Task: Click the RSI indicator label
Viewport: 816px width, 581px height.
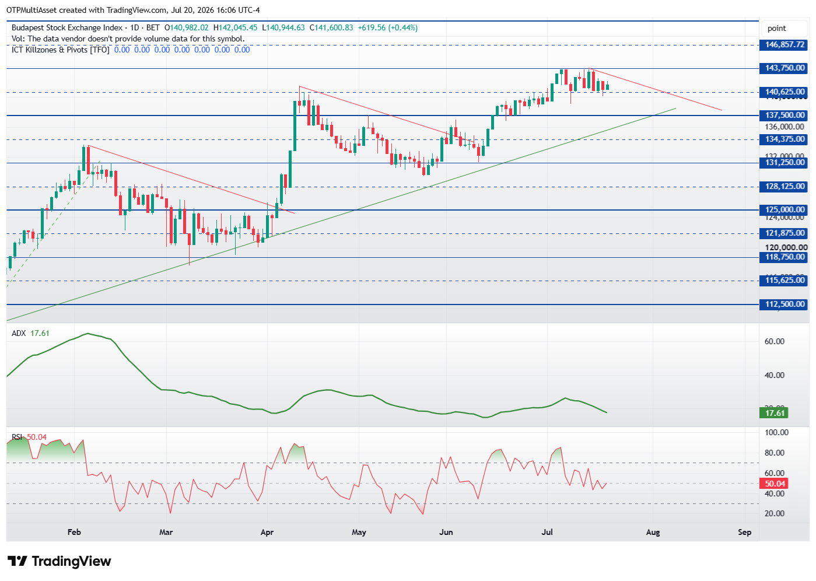Action: pos(17,437)
